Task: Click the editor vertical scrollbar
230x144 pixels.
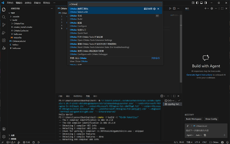Action: (181, 48)
